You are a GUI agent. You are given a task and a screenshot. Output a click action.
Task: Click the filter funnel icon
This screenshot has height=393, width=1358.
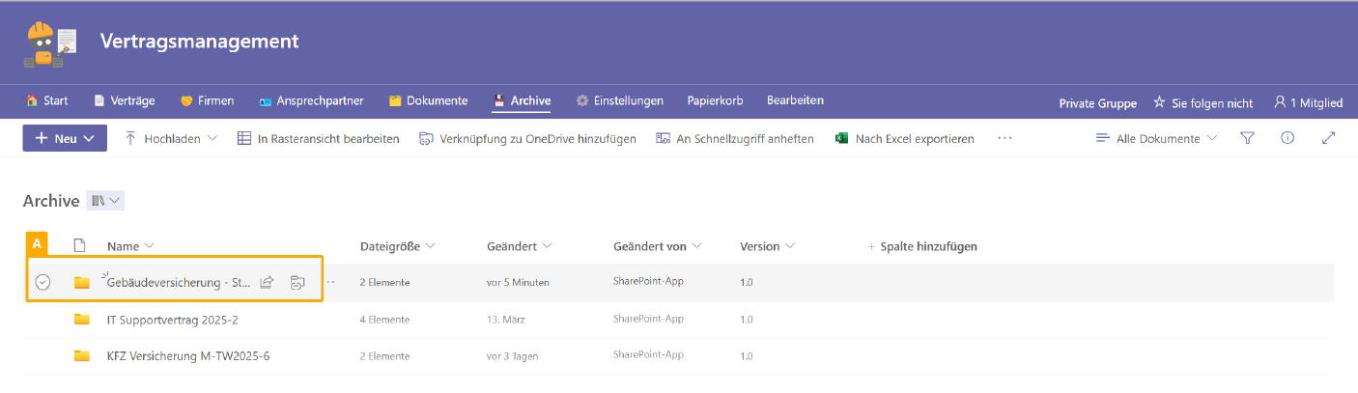1247,138
